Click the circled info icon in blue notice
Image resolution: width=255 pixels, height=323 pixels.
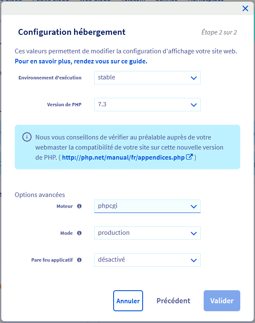(27, 137)
